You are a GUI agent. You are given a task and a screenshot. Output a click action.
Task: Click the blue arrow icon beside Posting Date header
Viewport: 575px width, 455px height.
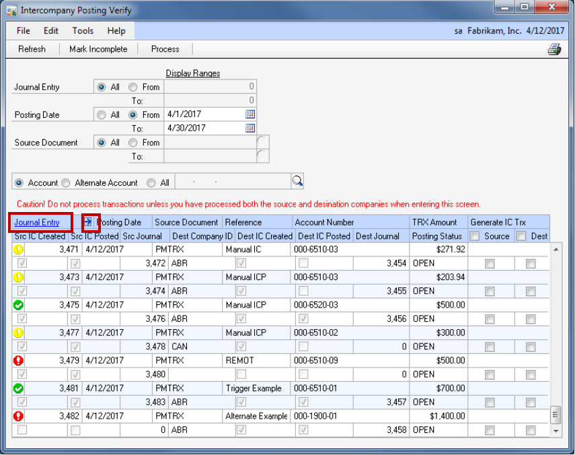click(88, 222)
